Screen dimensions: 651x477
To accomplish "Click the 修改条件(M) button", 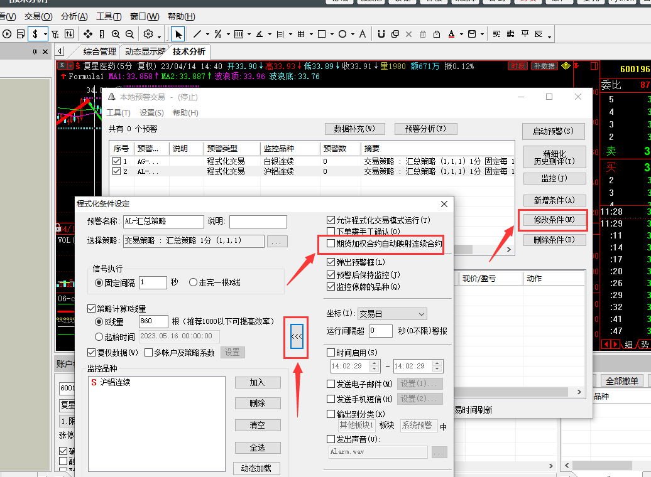I will tap(554, 220).
